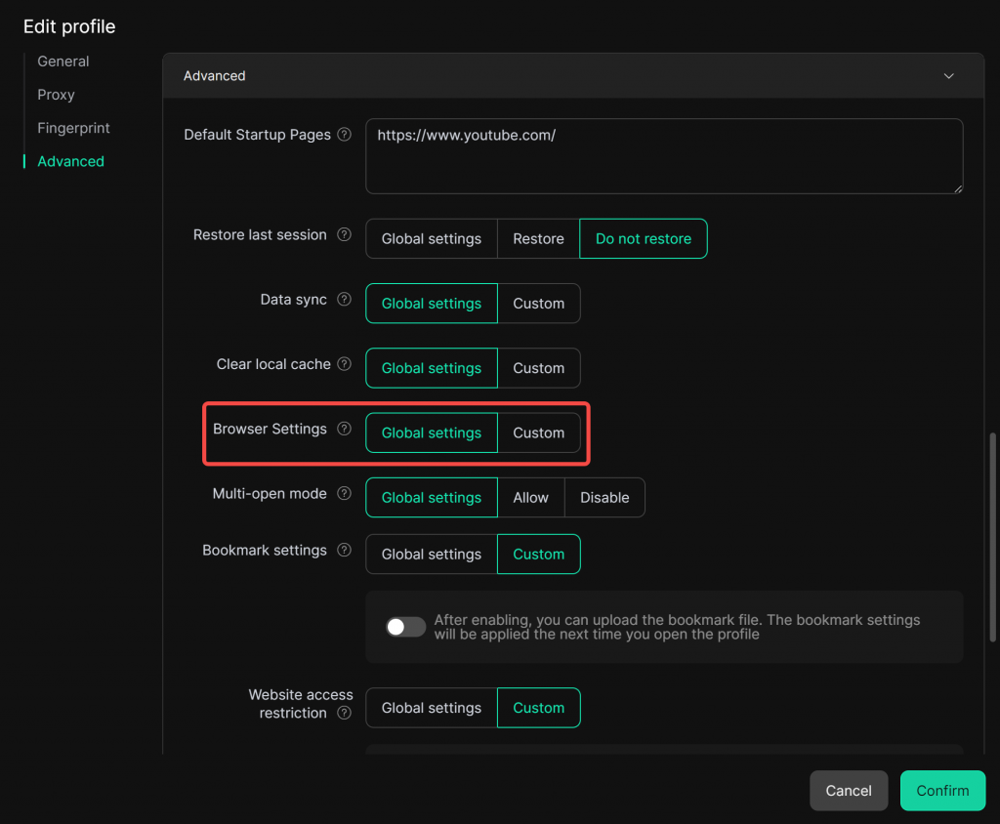This screenshot has height=824, width=1000.
Task: Switch to the Proxy tab
Action: point(56,95)
